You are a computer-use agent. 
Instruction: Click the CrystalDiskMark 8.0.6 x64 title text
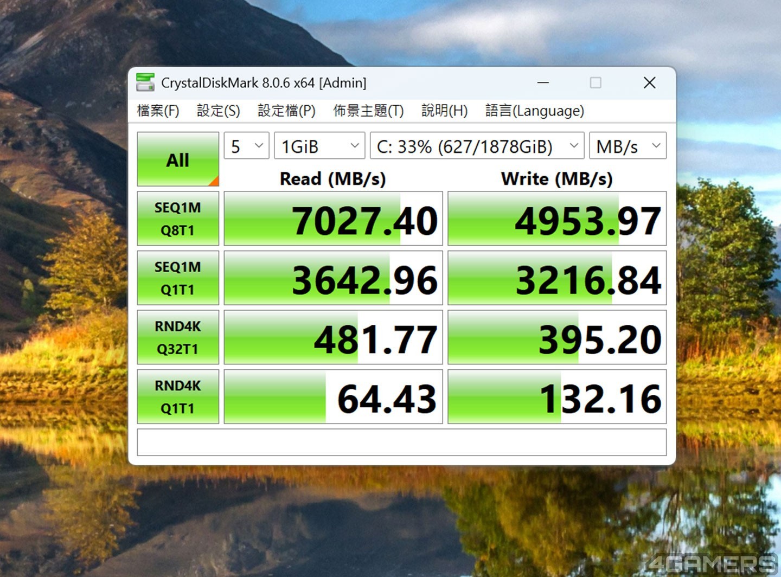pyautogui.click(x=264, y=83)
